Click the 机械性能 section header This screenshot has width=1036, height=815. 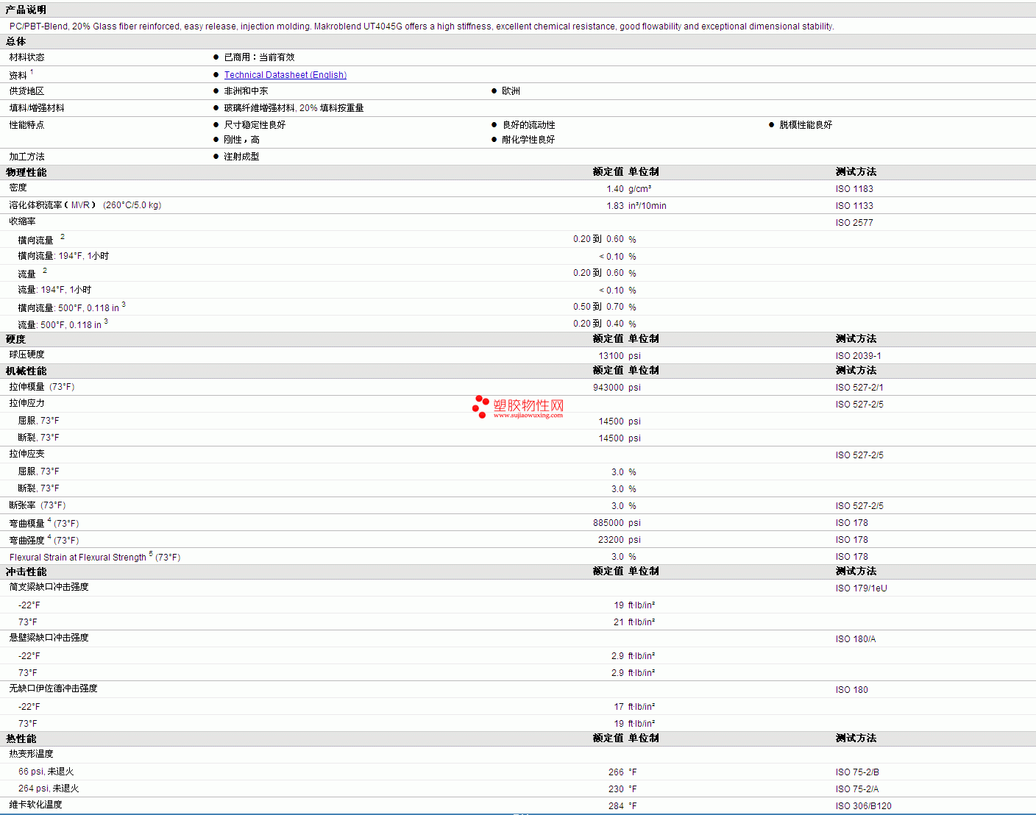pos(26,371)
